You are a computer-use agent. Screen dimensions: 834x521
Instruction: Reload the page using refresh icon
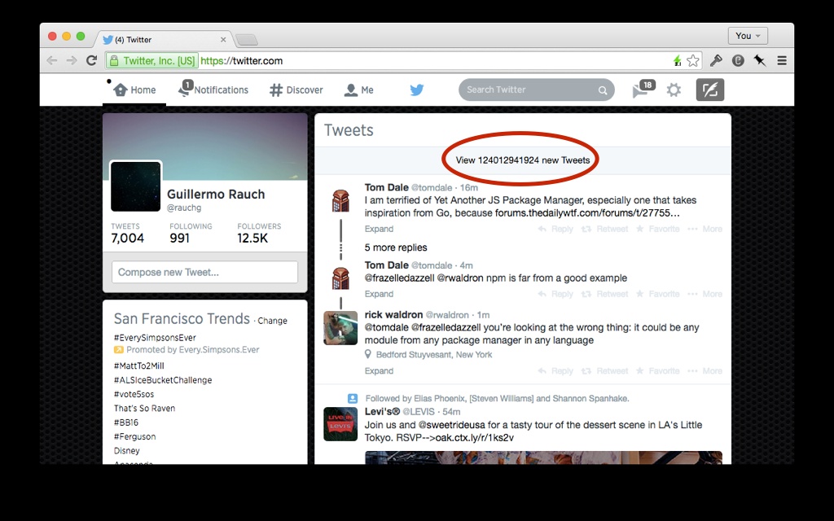[92, 61]
